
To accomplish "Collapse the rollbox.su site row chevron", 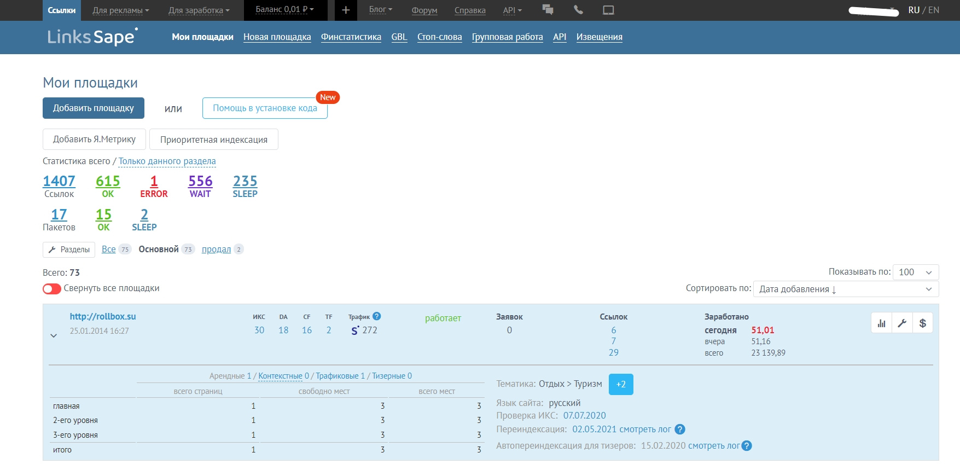I will 54,335.
